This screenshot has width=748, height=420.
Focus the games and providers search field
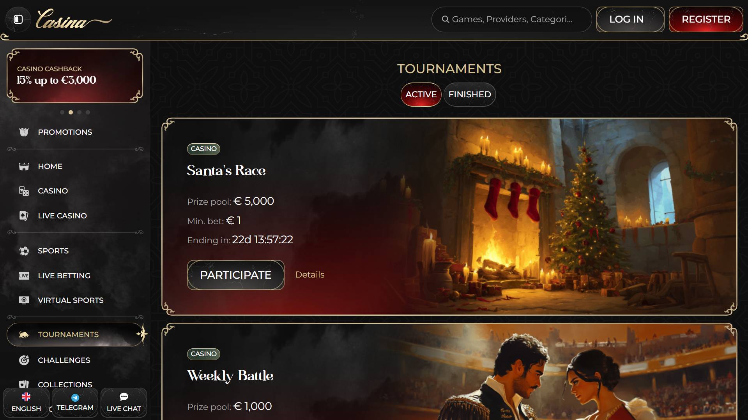(511, 19)
